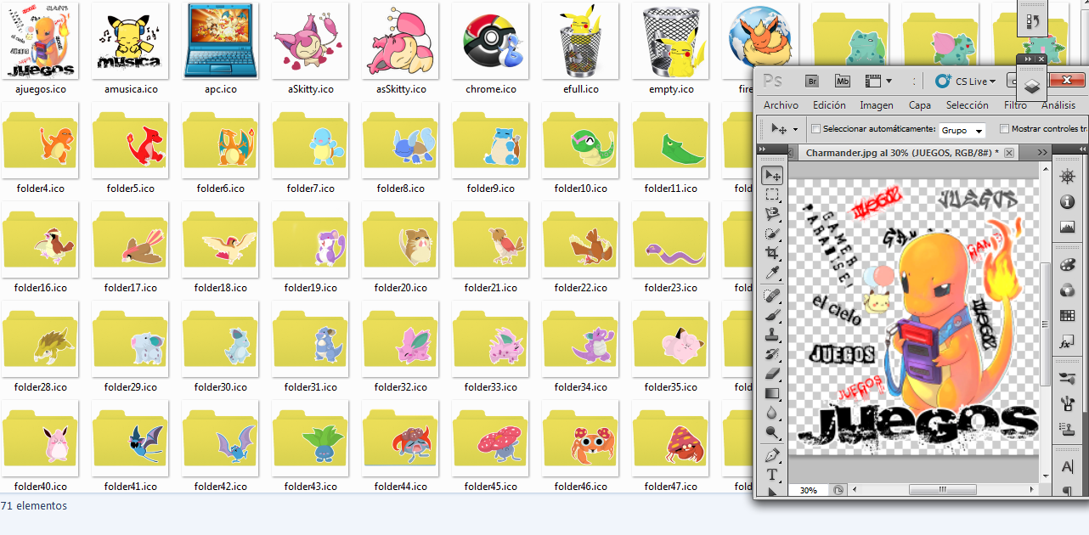The height and width of the screenshot is (535, 1089).
Task: Click the 30% zoom field in status bar
Action: (x=809, y=489)
